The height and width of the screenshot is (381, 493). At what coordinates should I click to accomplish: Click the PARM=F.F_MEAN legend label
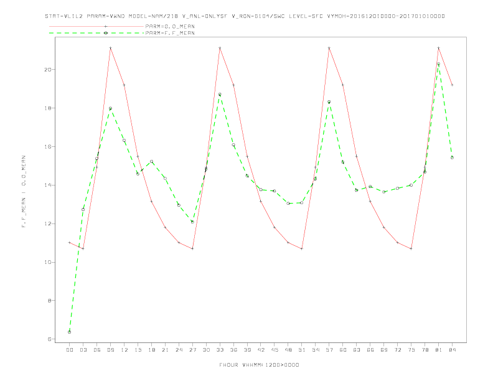(x=170, y=33)
